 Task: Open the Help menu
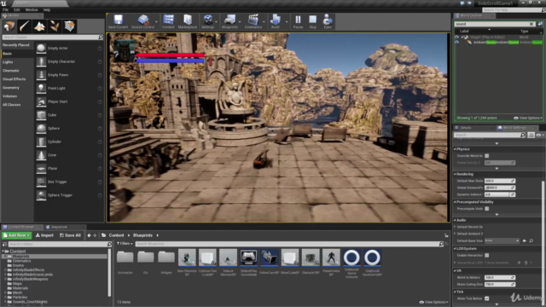point(47,9)
